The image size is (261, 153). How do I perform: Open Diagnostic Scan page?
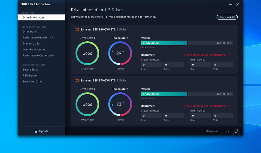pos(33,43)
